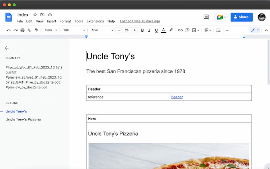Print the document
Viewport: 270px width, 169px height.
click(22, 30)
